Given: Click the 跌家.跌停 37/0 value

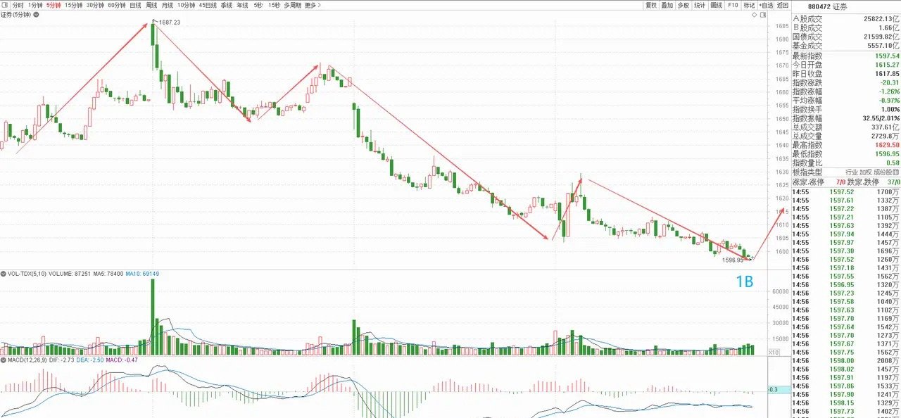Looking at the screenshot, I should [x=894, y=182].
